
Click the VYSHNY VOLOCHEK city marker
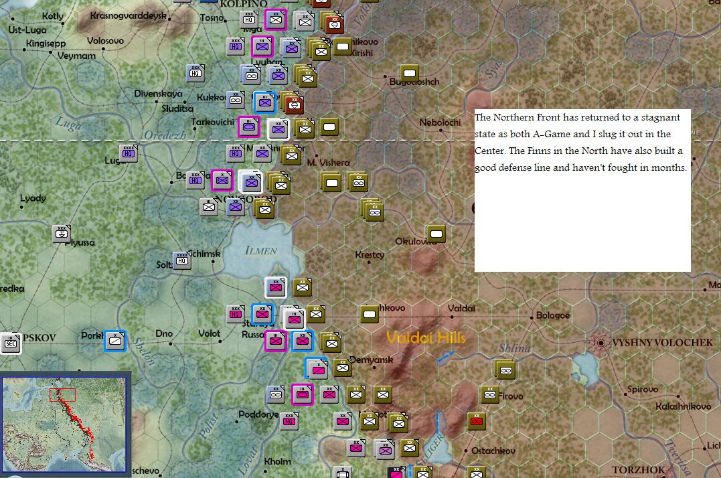(x=600, y=342)
